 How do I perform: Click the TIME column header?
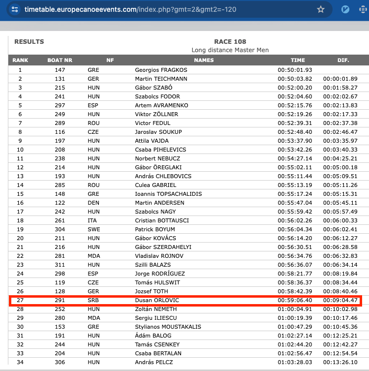[x=298, y=60]
